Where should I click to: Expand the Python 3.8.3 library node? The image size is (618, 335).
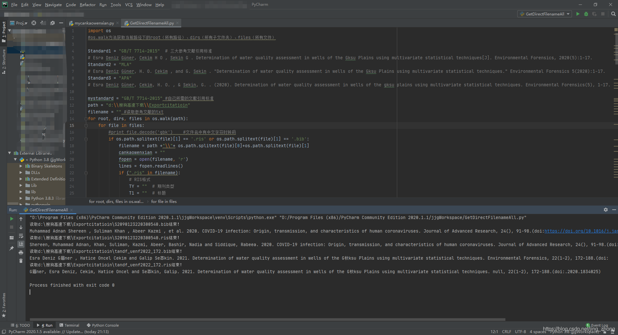click(x=21, y=198)
